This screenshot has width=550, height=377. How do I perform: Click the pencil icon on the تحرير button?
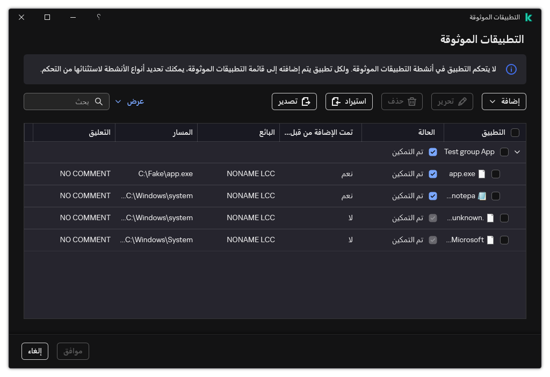point(462,102)
